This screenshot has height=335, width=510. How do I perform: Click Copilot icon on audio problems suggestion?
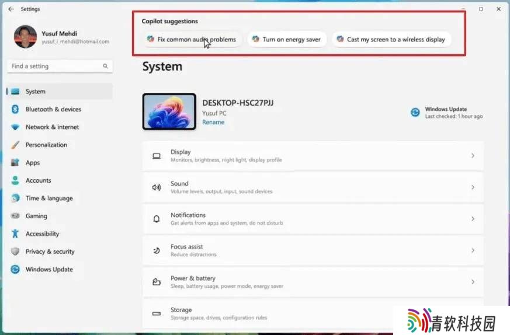pos(150,39)
